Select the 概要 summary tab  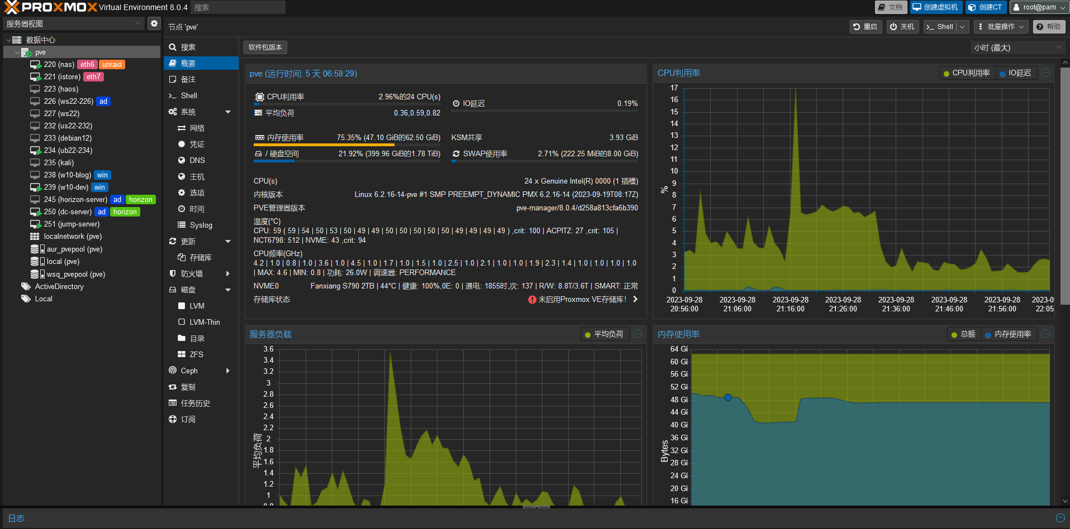click(201, 64)
